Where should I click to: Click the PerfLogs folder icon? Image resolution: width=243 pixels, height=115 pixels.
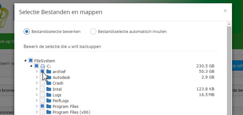pos(49,101)
